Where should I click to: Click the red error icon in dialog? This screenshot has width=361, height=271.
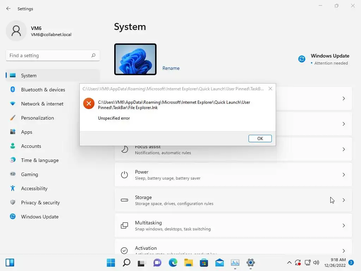tap(88, 103)
